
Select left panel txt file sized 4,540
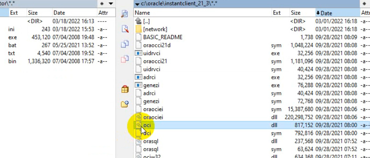tap(58, 53)
